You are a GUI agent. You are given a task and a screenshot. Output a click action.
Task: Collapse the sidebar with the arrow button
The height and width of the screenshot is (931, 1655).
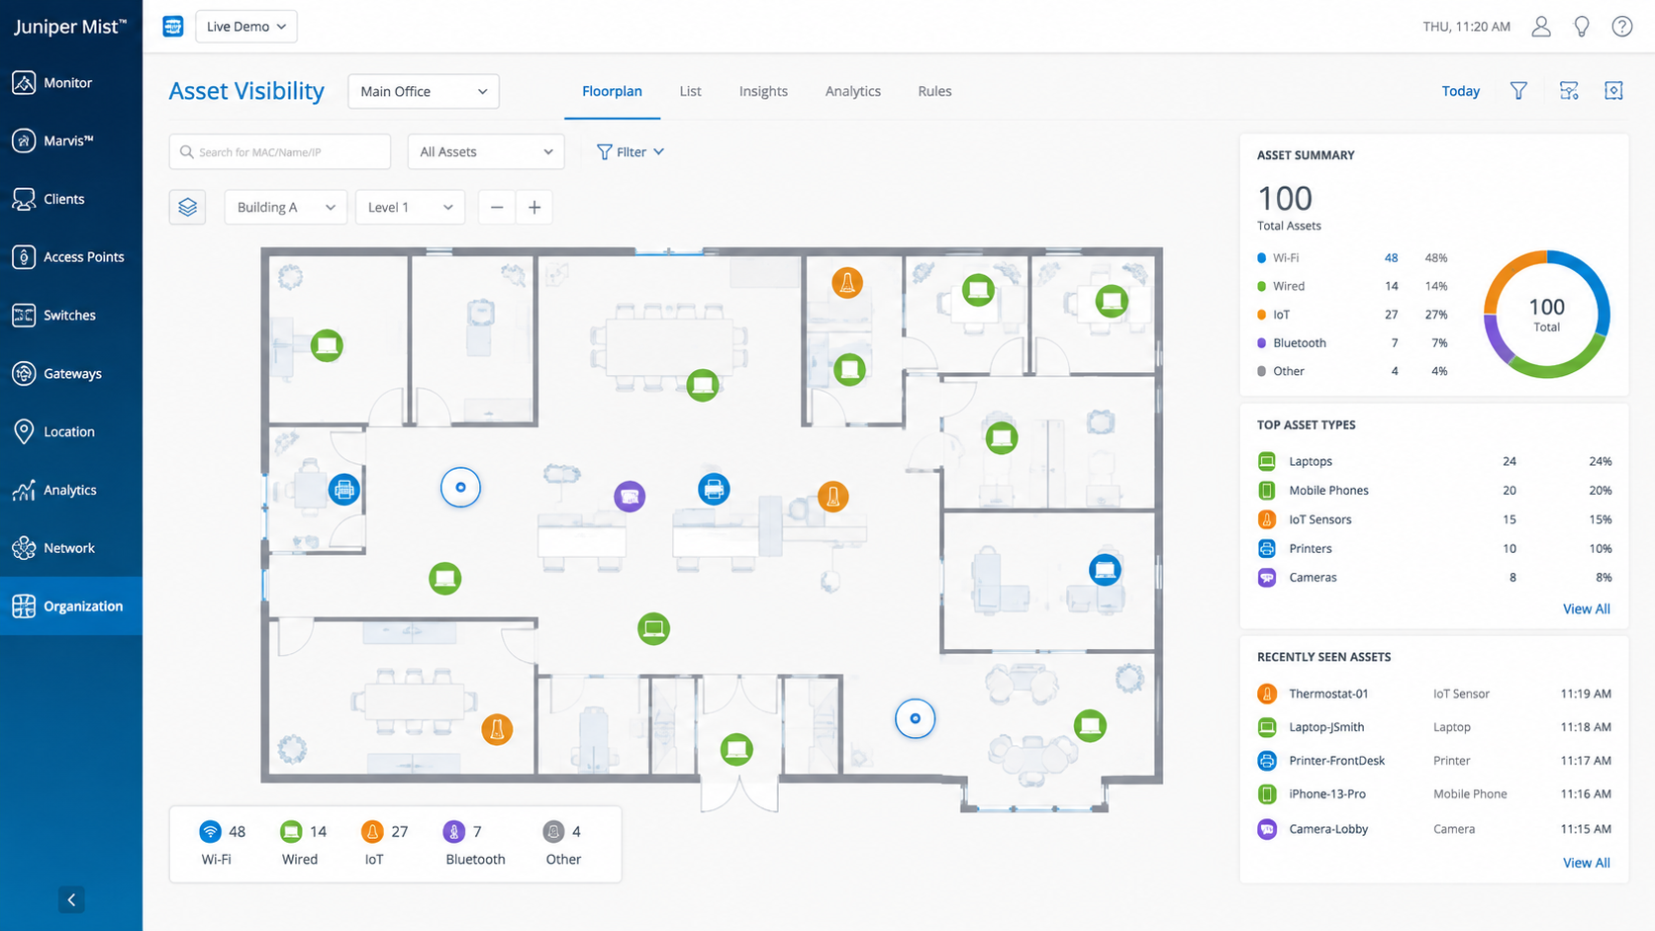tap(71, 899)
